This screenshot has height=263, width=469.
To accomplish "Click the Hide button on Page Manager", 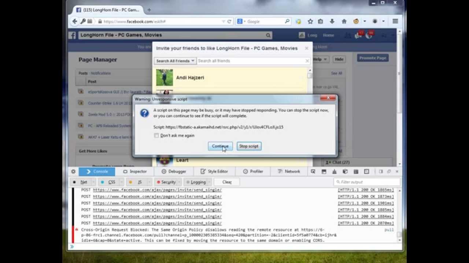I will point(339,59).
